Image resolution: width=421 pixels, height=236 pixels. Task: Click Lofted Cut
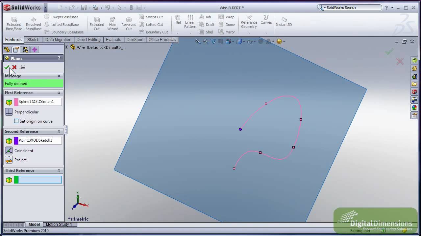coord(151,25)
